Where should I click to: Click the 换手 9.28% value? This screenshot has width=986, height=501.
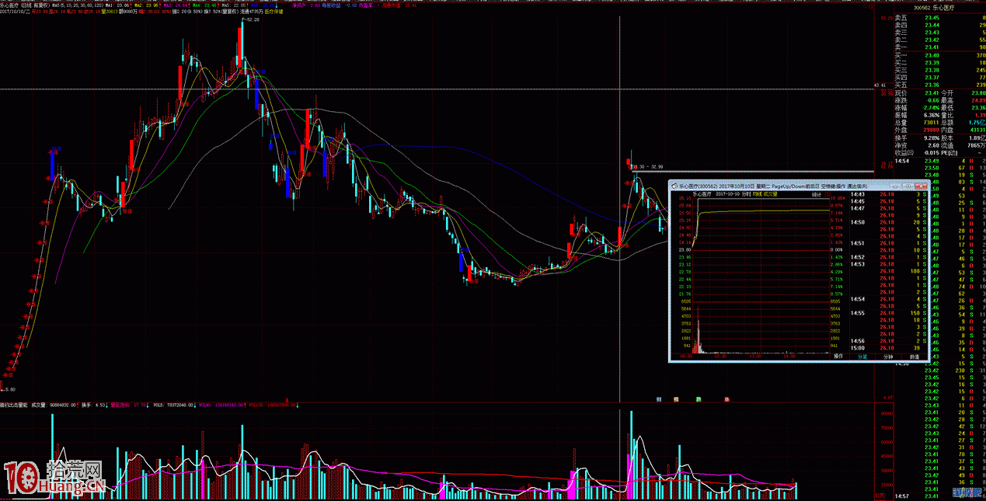(x=930, y=137)
